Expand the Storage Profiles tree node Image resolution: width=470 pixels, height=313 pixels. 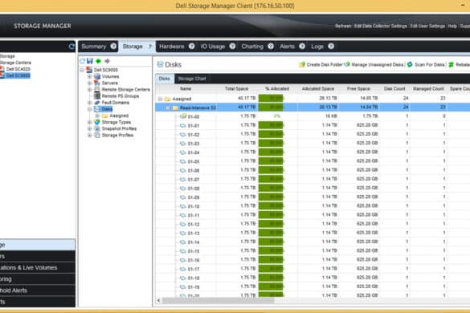point(89,136)
